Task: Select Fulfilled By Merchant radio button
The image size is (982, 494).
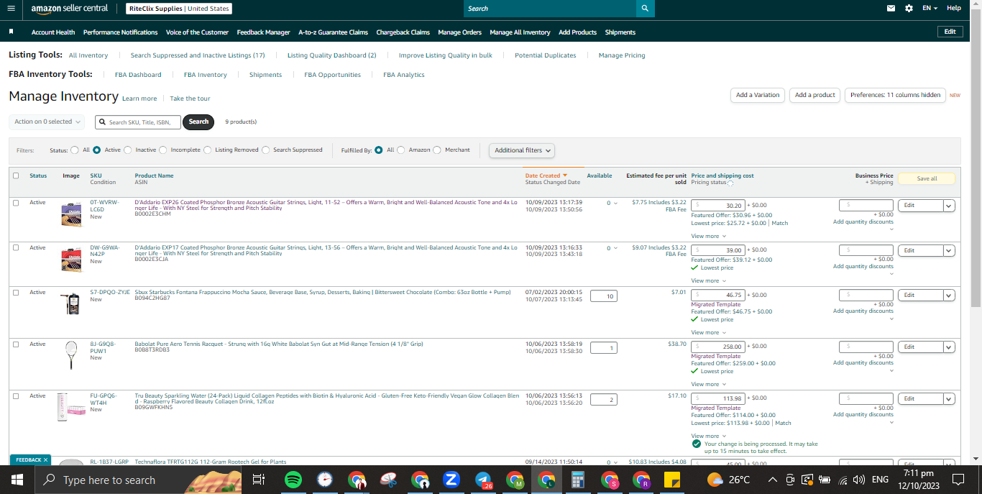Action: (438, 150)
